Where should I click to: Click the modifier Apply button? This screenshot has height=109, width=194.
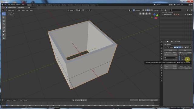click(171, 50)
